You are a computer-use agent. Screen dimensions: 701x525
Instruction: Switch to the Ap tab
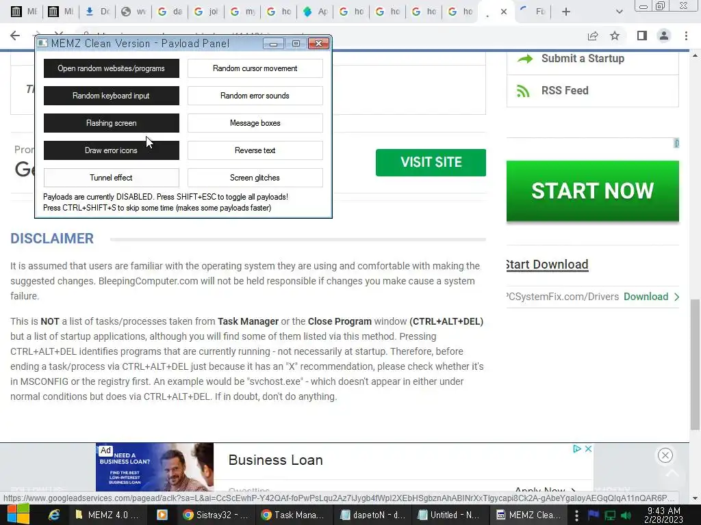315,12
